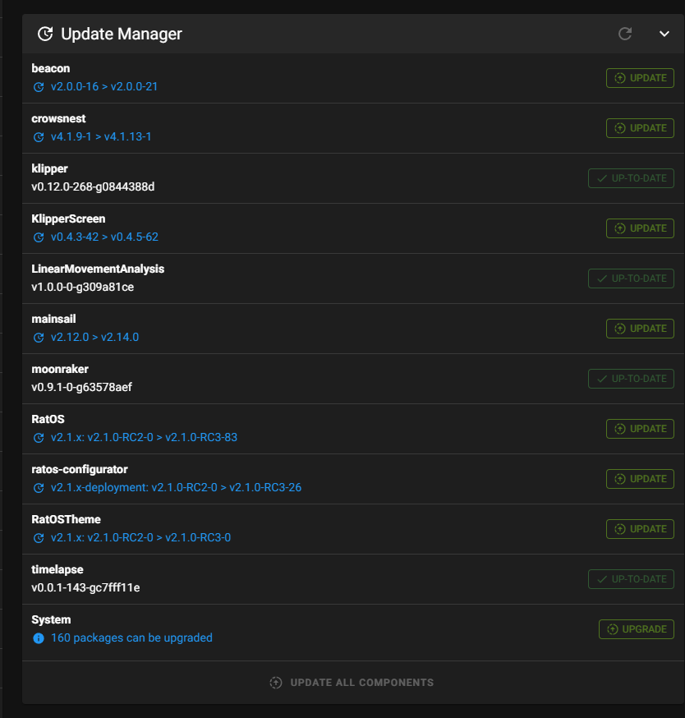Open crowsnest version link v4.1.9-1 > v4.1.13-1
The image size is (685, 718).
(x=101, y=137)
